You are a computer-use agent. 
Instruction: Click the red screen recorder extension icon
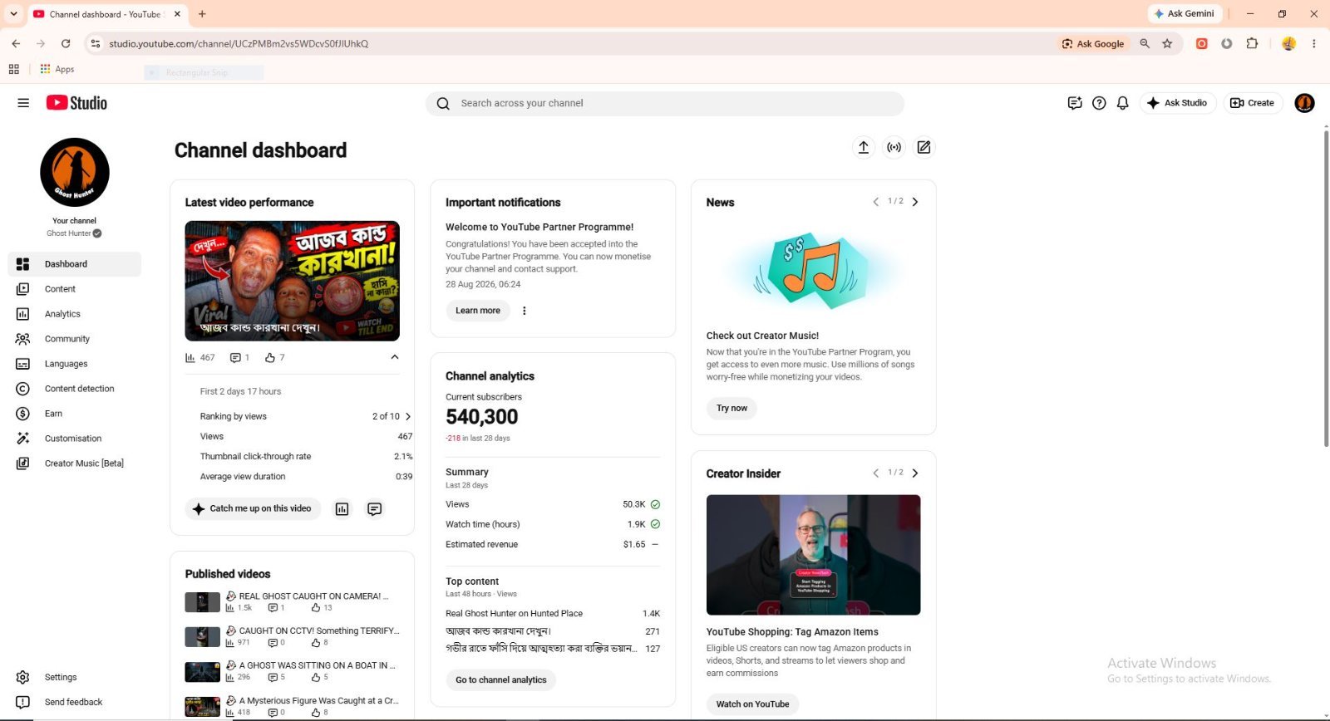[x=1201, y=43]
